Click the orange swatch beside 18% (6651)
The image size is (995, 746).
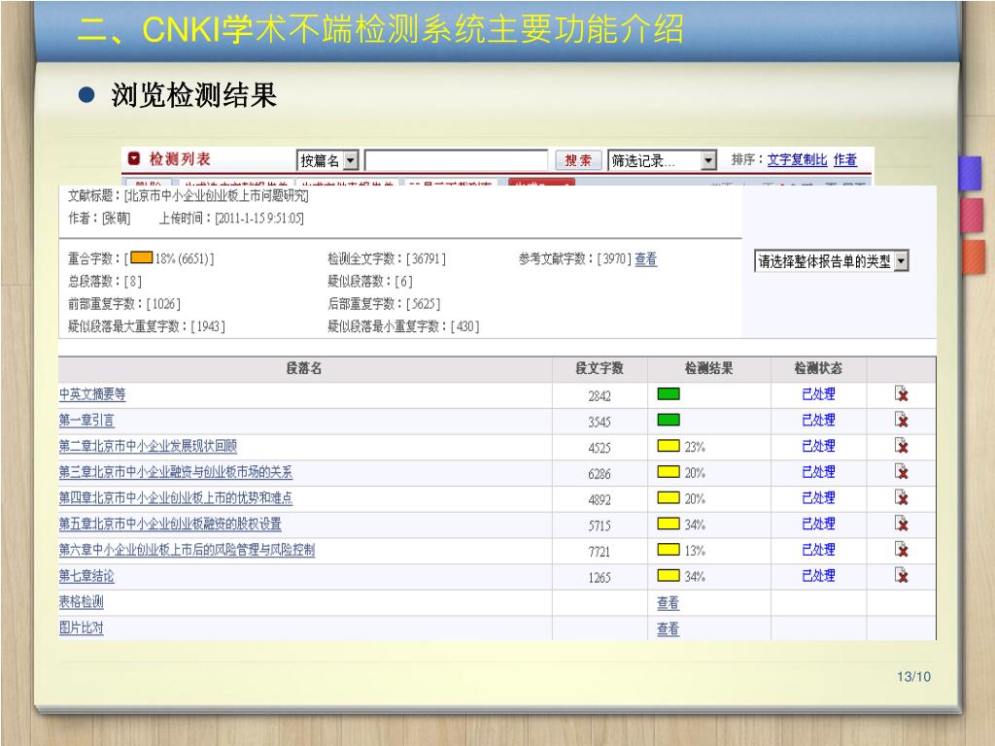142,257
